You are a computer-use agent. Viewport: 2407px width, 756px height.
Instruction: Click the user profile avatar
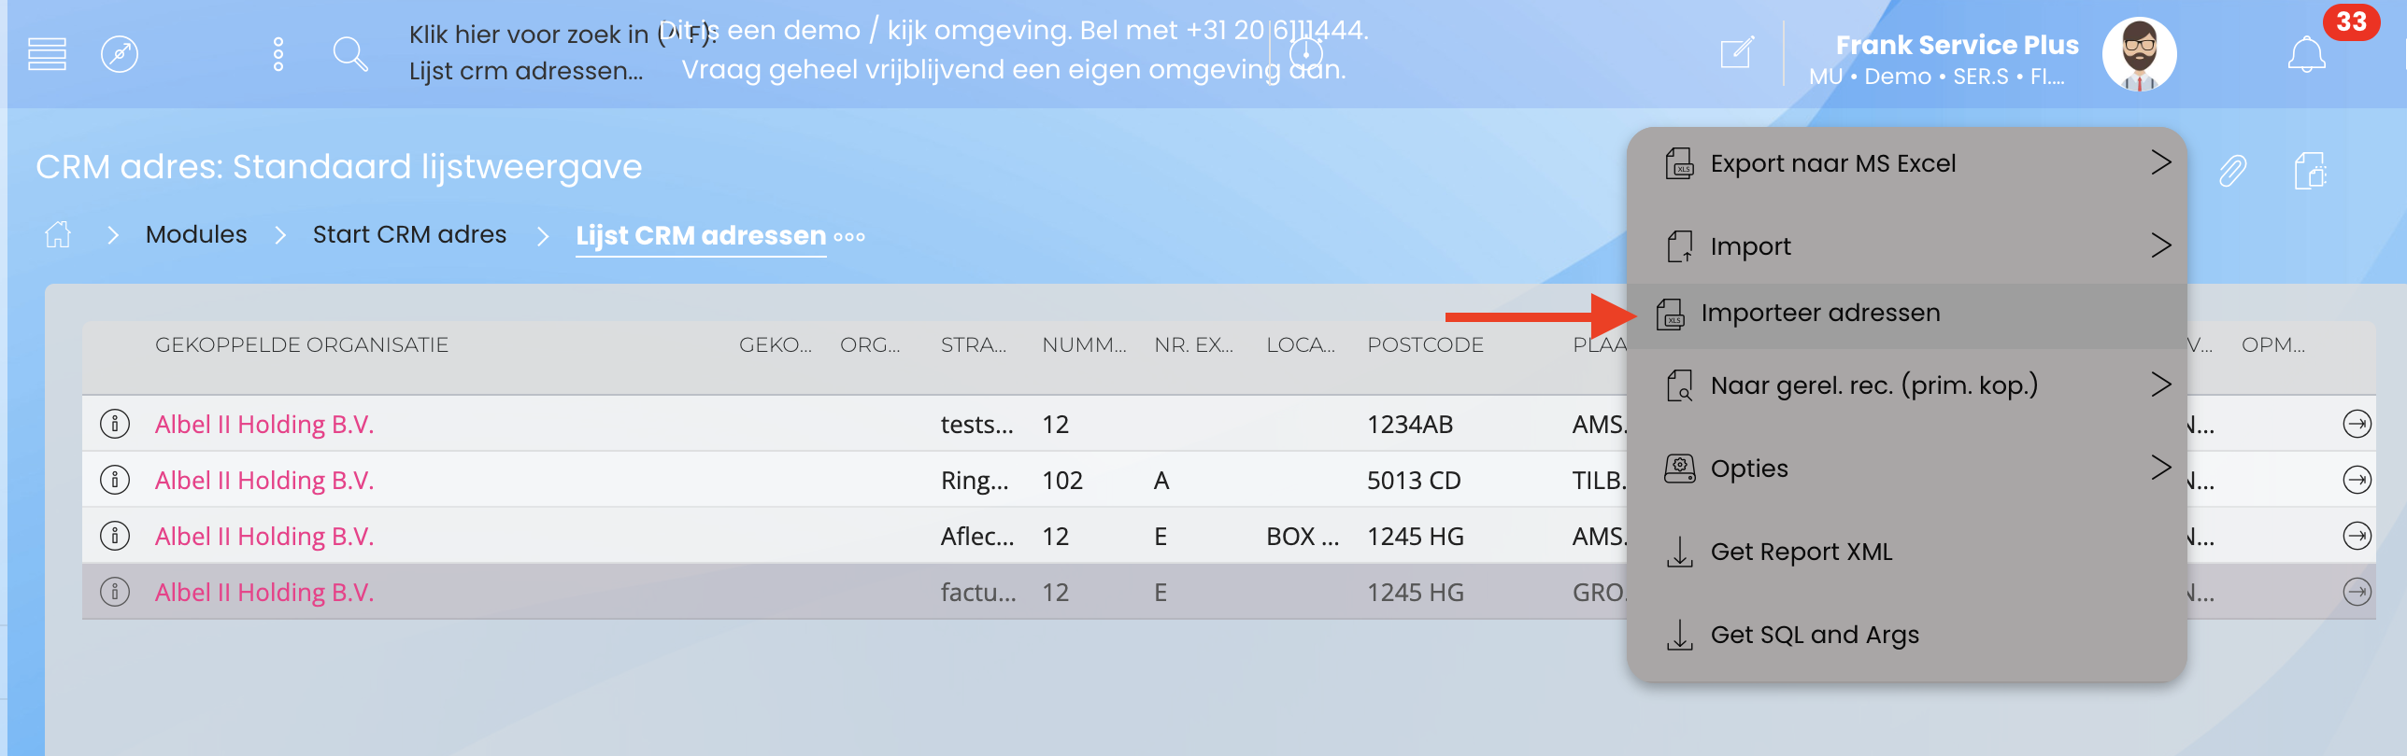tap(2139, 54)
